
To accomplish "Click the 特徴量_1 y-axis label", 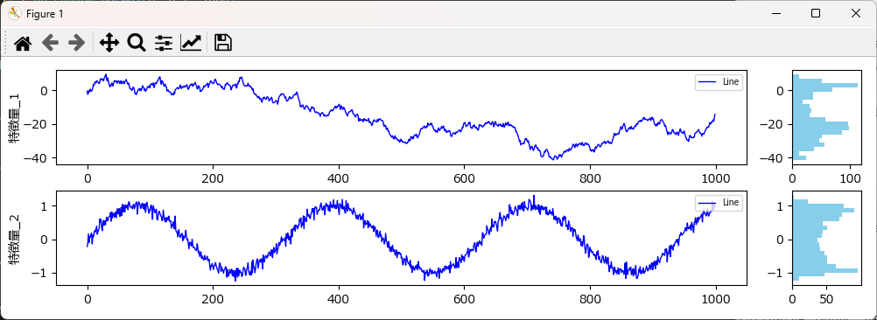I will pyautogui.click(x=14, y=117).
